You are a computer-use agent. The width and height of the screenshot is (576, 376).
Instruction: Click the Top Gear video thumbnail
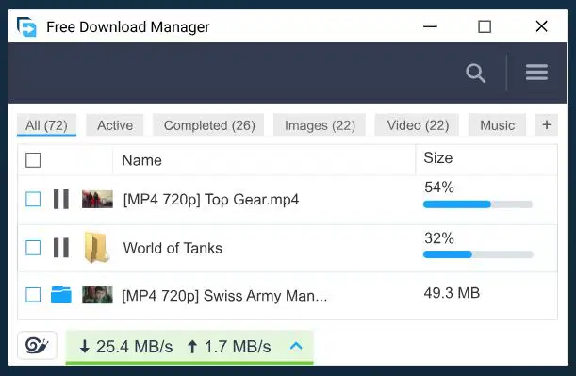pos(97,200)
